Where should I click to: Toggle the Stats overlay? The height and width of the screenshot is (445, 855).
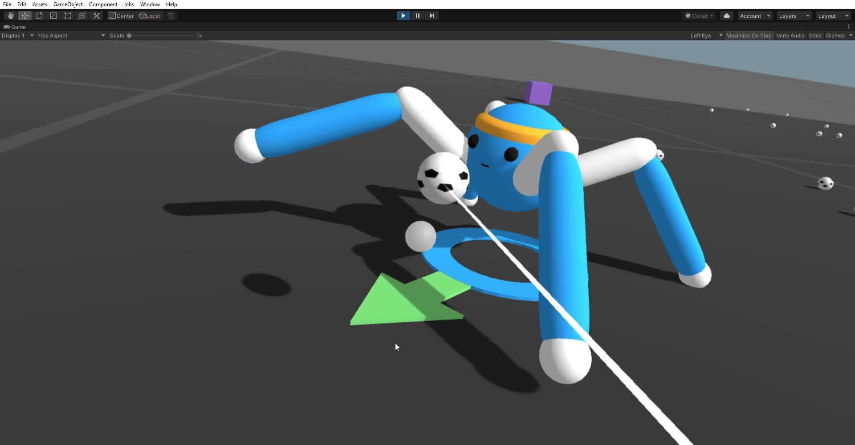[x=815, y=35]
